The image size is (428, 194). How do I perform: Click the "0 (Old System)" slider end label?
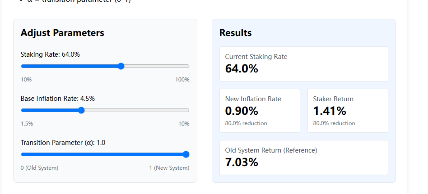(39, 168)
